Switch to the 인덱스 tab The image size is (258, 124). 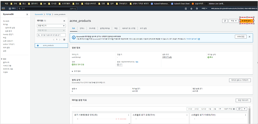pyautogui.click(x=82, y=28)
